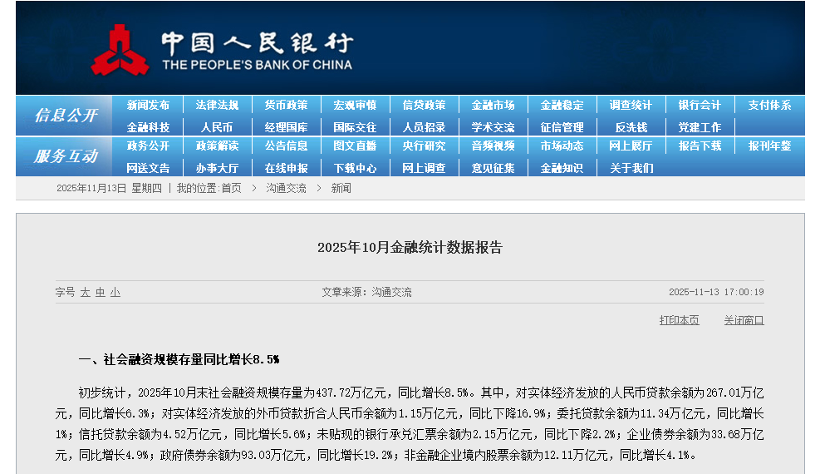Image resolution: width=820 pixels, height=474 pixels.
Task: Go to 公告信息 page
Action: click(286, 146)
